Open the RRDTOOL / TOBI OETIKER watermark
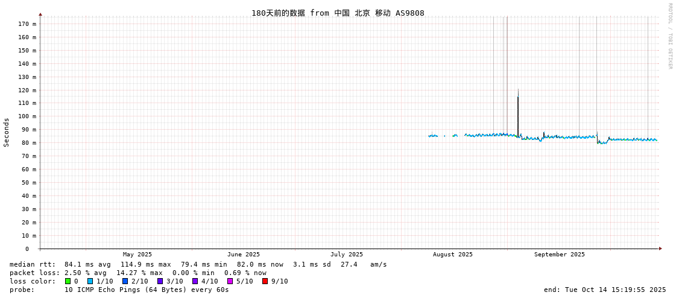 (x=669, y=36)
